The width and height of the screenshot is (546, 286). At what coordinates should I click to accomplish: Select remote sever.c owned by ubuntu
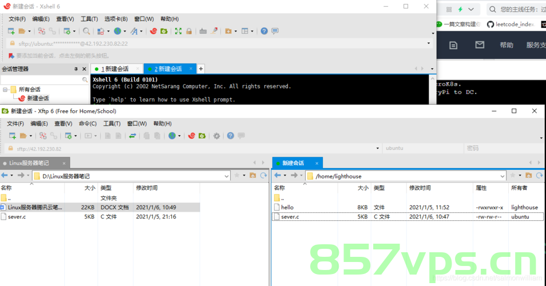(x=407, y=217)
